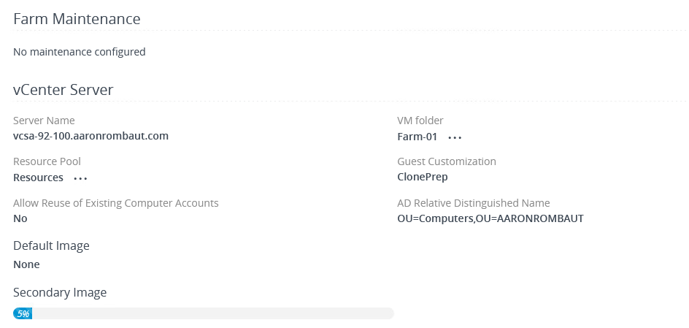Click the Default Image label
The image size is (689, 328).
coord(51,245)
